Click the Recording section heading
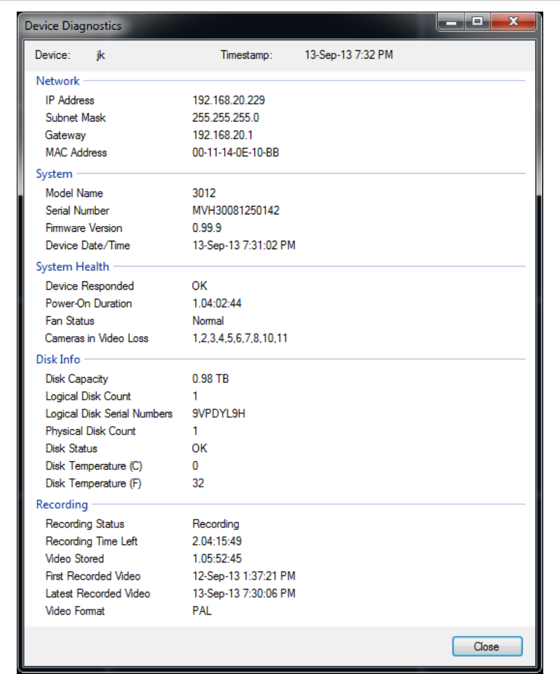This screenshot has height=674, width=560. point(62,505)
